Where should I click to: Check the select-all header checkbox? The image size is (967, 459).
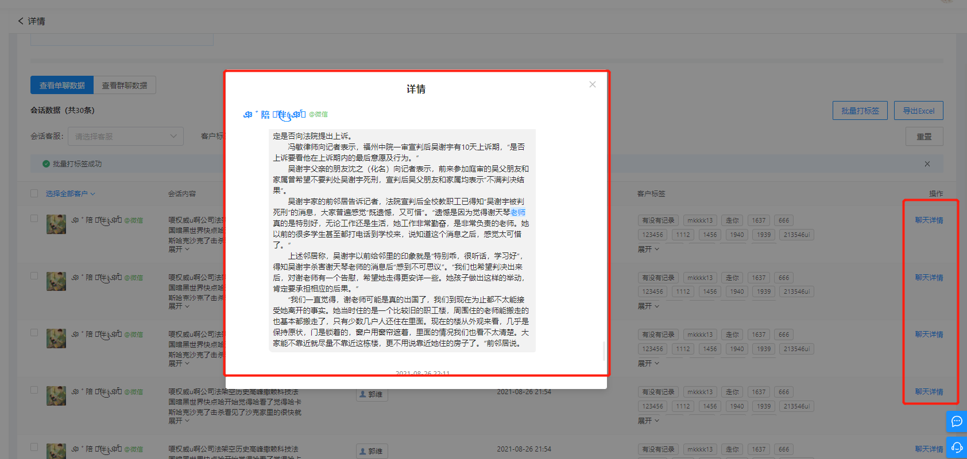[34, 194]
